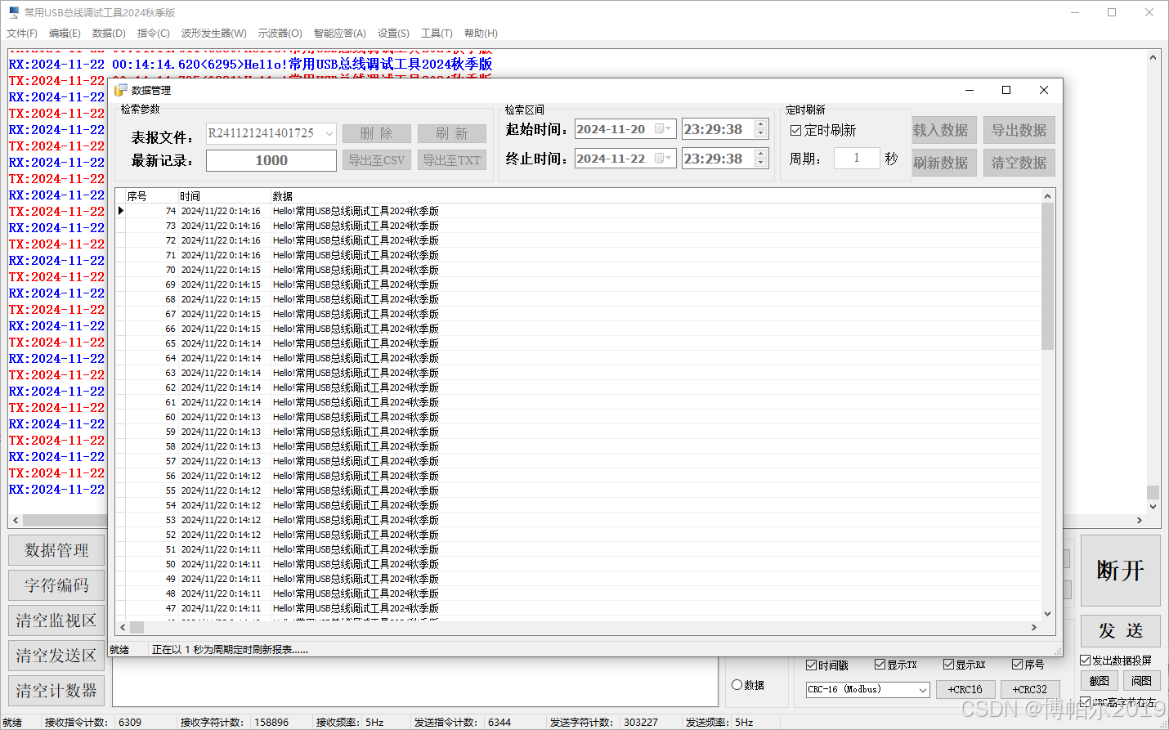Click the 刷新 button beside 删除
The height and width of the screenshot is (730, 1169).
(x=452, y=133)
